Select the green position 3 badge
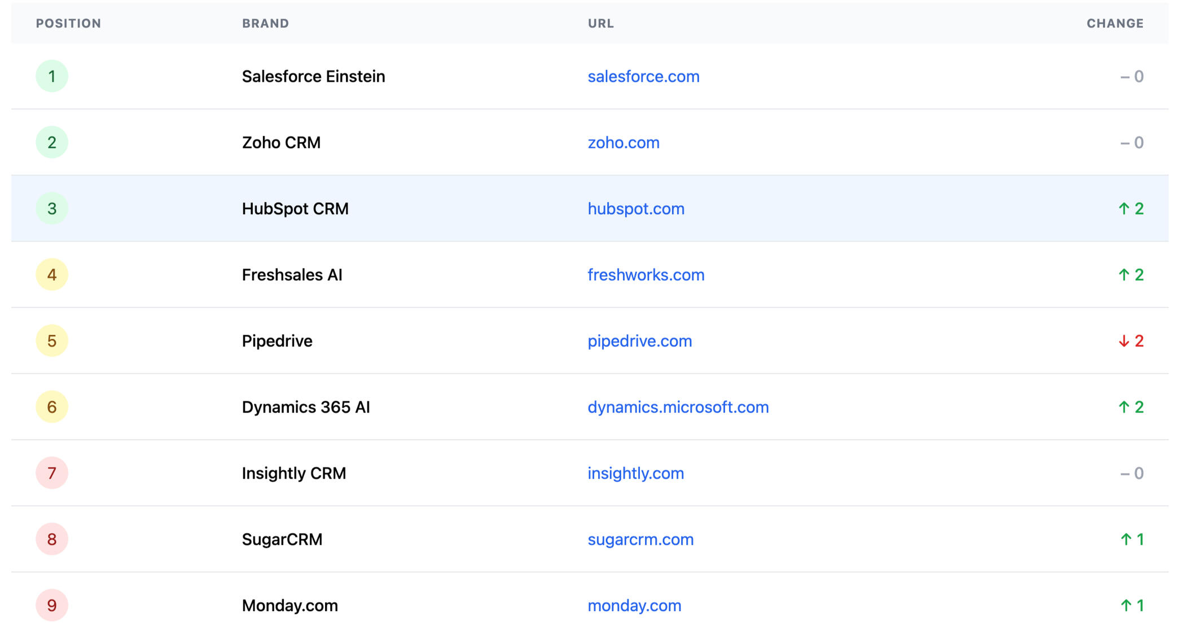 [52, 209]
